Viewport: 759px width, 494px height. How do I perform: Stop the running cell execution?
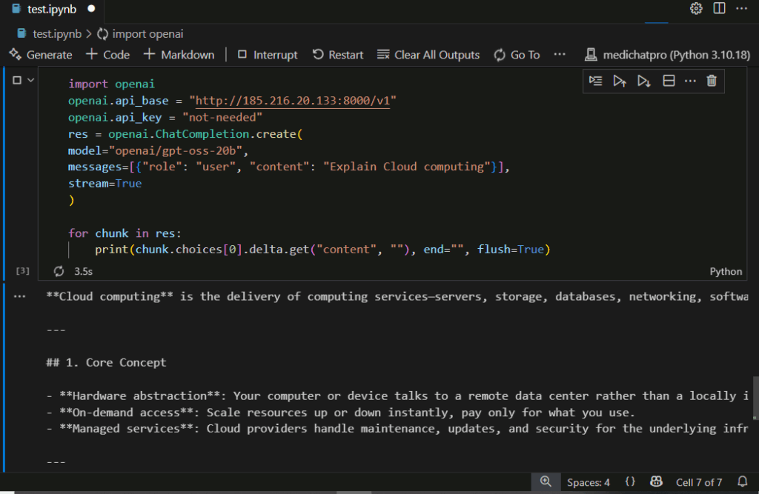[17, 80]
